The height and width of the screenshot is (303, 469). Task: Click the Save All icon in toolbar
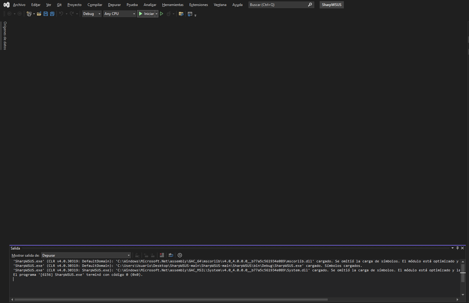click(x=52, y=14)
